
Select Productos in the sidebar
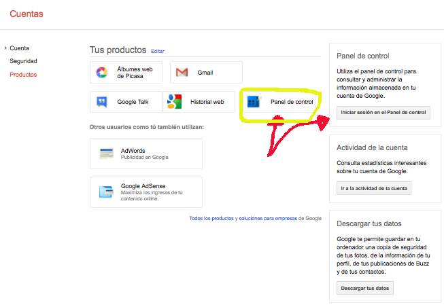(x=23, y=75)
